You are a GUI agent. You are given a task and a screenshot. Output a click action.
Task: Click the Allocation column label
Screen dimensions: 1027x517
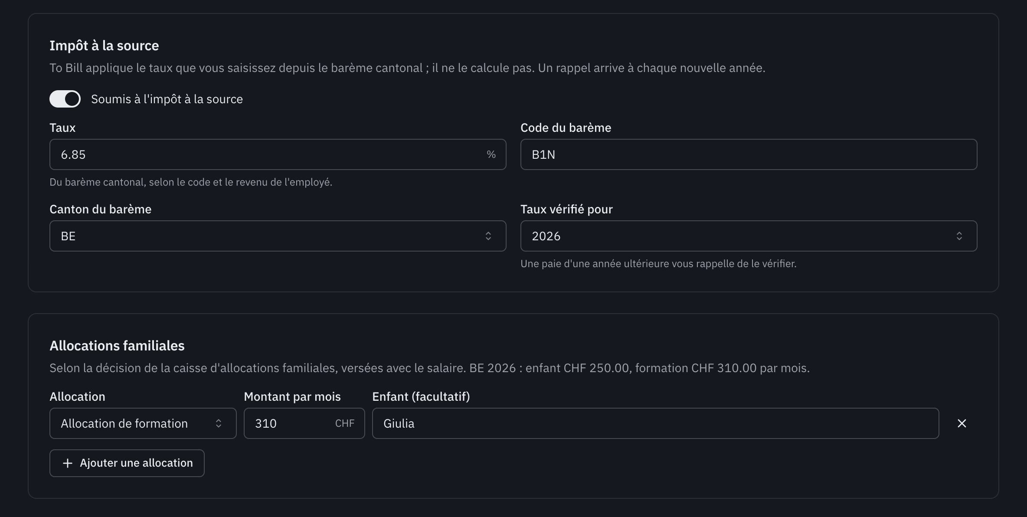pos(77,396)
